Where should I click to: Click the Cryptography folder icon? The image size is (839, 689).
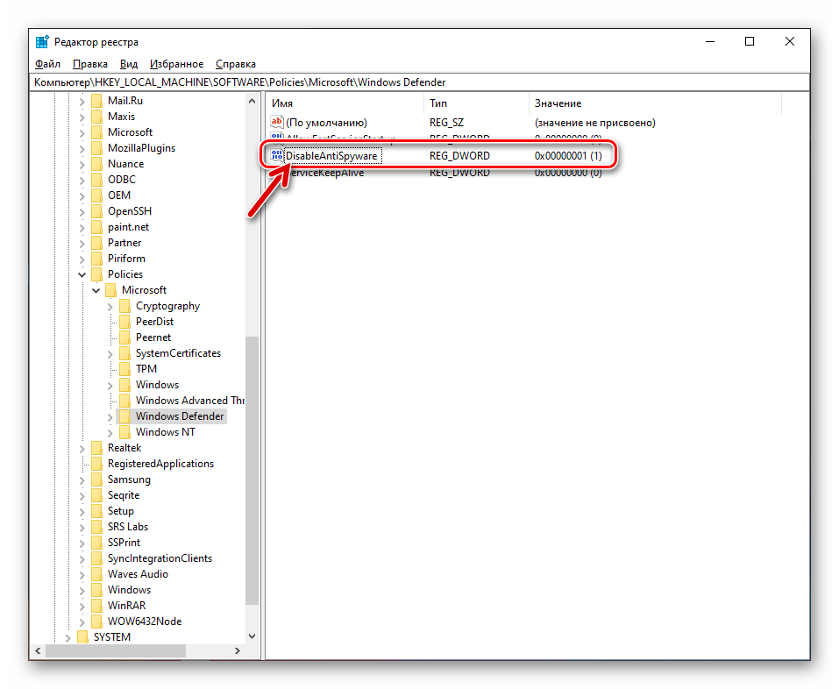pyautogui.click(x=124, y=306)
